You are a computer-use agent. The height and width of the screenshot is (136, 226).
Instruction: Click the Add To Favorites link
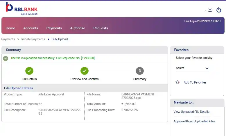click(x=195, y=82)
